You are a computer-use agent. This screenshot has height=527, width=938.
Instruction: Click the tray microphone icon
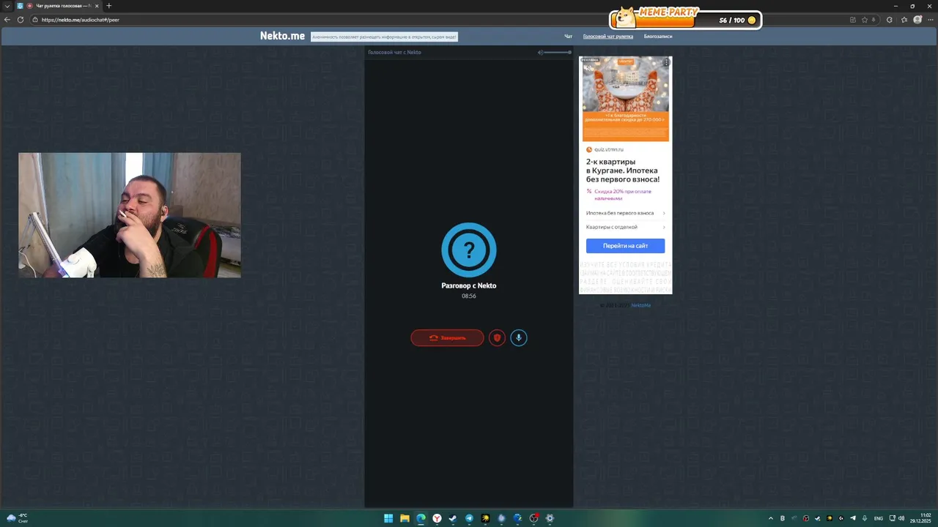(865, 518)
